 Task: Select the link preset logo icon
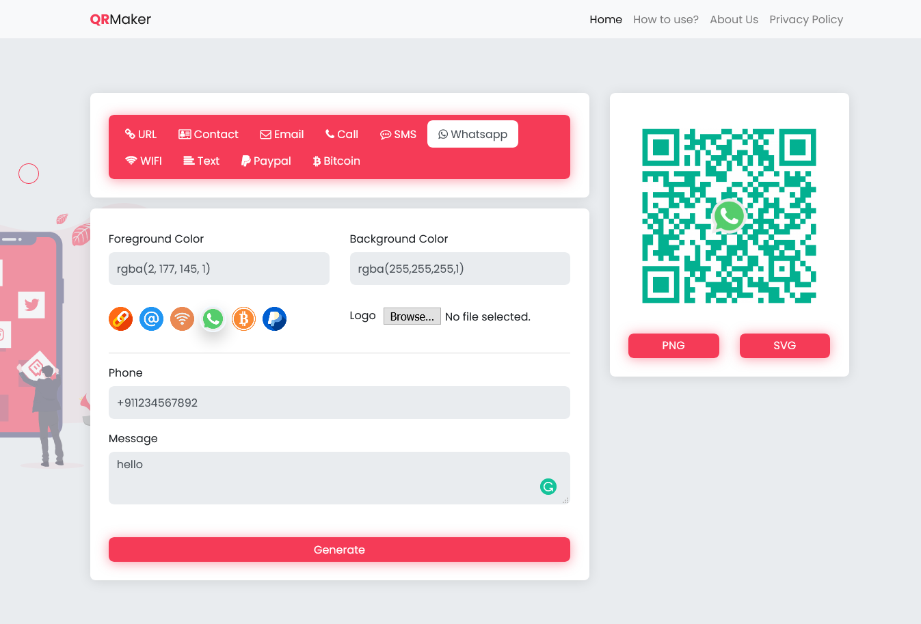[120, 318]
